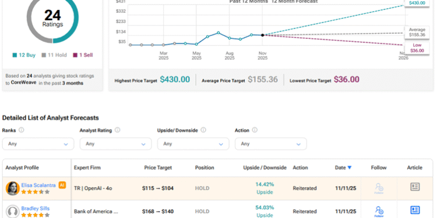Image resolution: width=437 pixels, height=218 pixels.
Task: Click Elisa Scalantra's star rating
Action: 36,192
